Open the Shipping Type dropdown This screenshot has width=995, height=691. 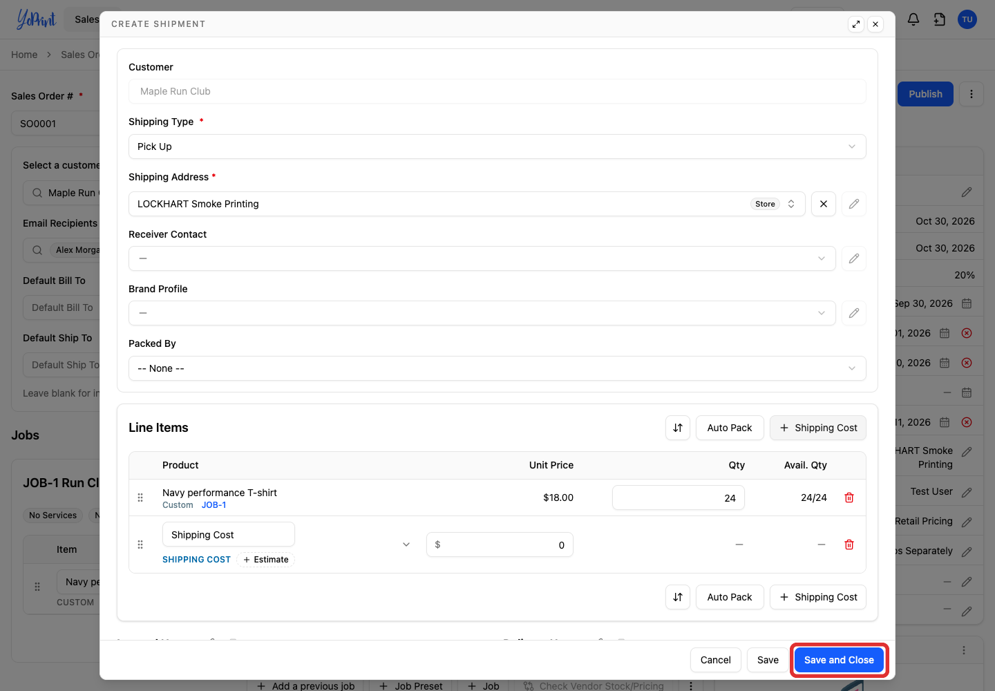tap(497, 146)
